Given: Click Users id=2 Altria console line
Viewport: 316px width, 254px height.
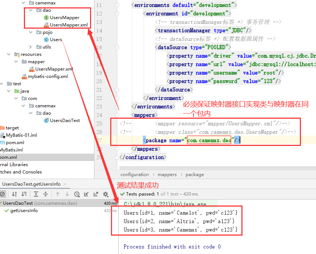Looking at the screenshot, I should [x=179, y=221].
